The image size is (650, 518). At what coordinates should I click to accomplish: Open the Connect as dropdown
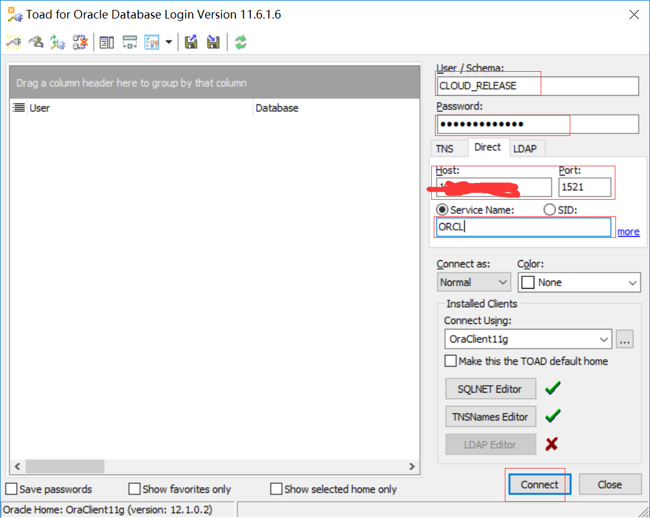point(474,282)
